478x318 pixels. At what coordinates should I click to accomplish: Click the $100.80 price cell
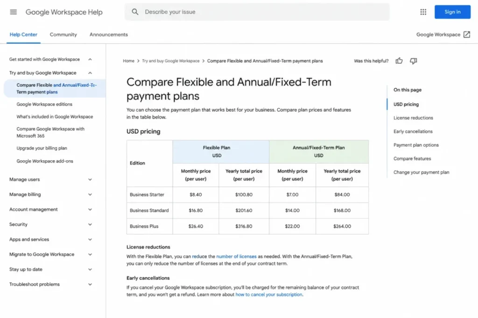pos(244,195)
